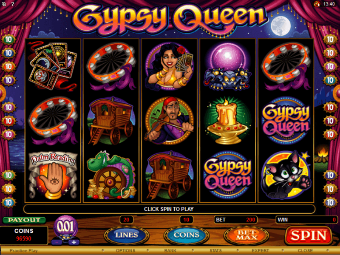Click the Lines button
The width and height of the screenshot is (340, 255).
[x=127, y=235]
